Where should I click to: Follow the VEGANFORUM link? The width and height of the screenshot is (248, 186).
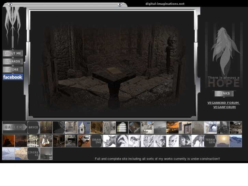[x=224, y=107]
